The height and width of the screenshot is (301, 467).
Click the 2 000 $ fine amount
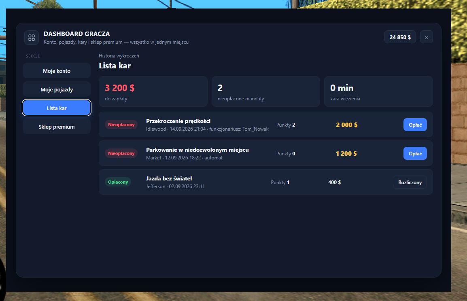347,125
